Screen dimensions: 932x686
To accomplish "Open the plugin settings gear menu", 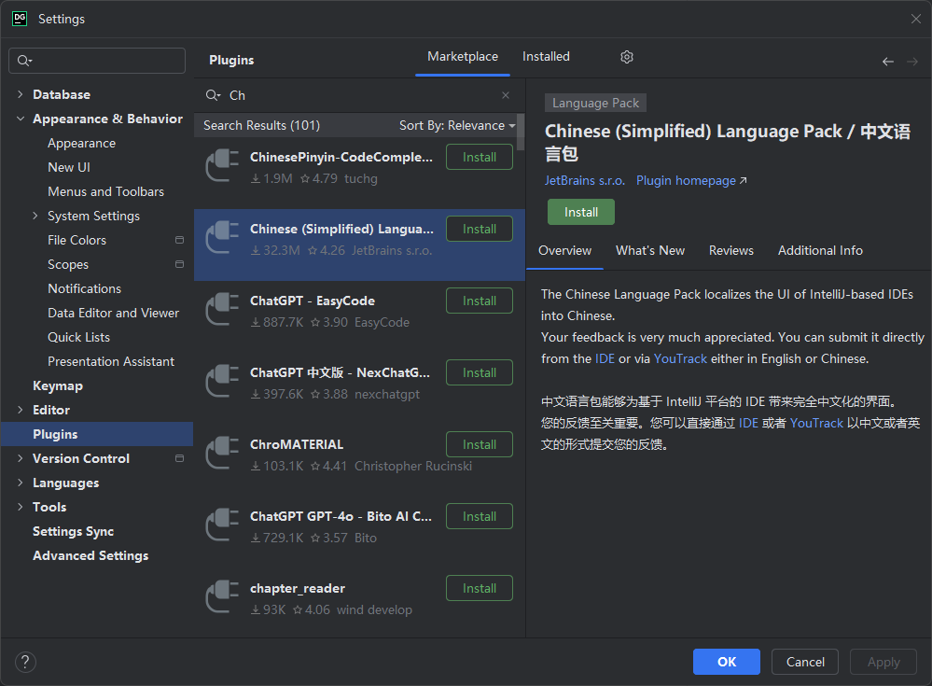I will point(627,57).
